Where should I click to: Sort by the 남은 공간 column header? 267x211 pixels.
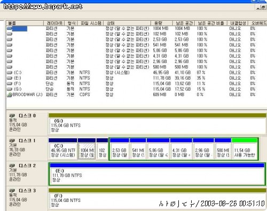(x=184, y=23)
